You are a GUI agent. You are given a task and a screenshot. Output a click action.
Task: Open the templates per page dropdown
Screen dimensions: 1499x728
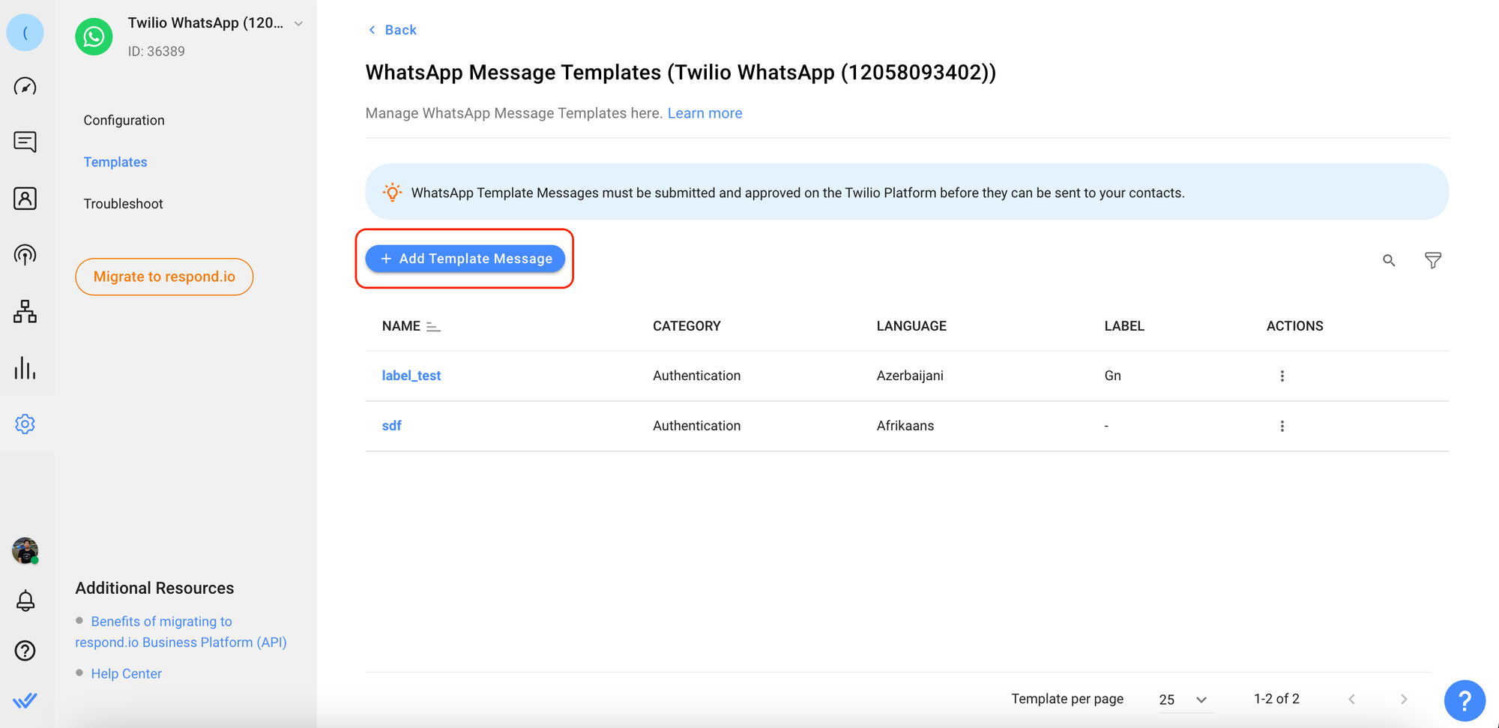1183,700
